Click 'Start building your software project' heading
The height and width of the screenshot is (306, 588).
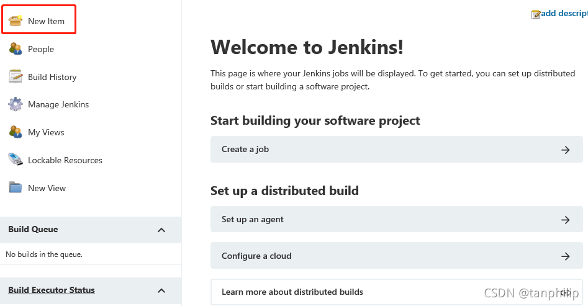[315, 121]
